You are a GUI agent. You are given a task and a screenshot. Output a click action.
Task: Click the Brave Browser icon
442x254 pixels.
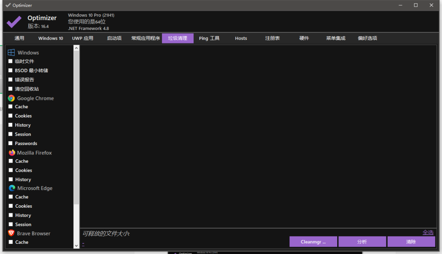point(11,233)
